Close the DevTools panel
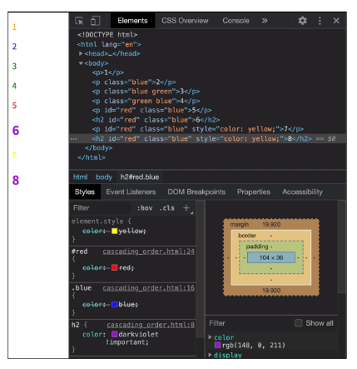This screenshot has height=369, width=357. 336,21
